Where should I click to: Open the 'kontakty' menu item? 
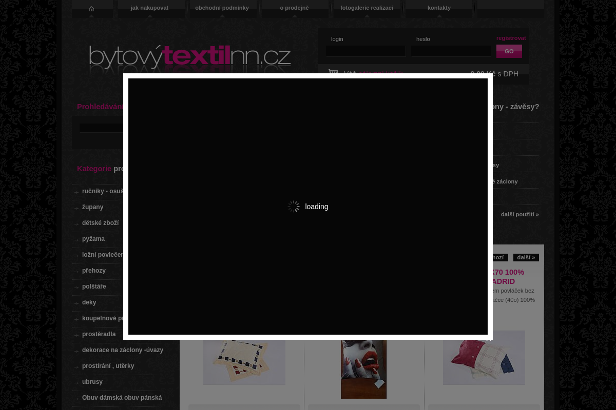[x=439, y=8]
